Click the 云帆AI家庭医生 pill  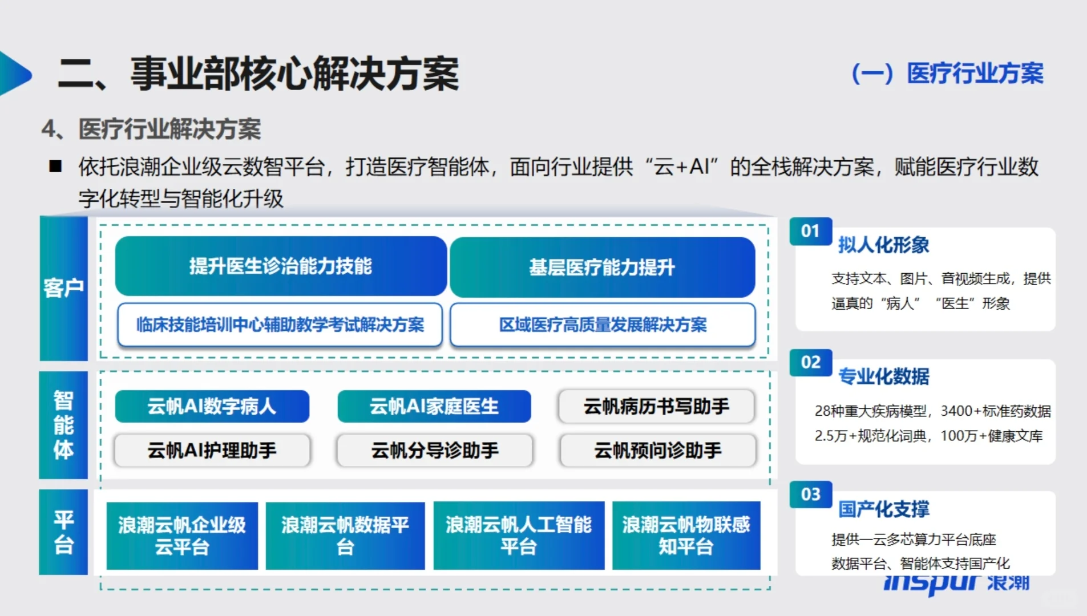click(434, 406)
